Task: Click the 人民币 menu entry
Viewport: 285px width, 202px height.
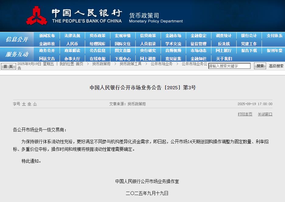Action: (x=72, y=44)
